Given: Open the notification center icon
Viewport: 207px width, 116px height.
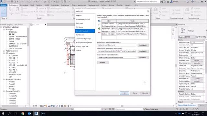Looking at the screenshot, I should (203, 113).
